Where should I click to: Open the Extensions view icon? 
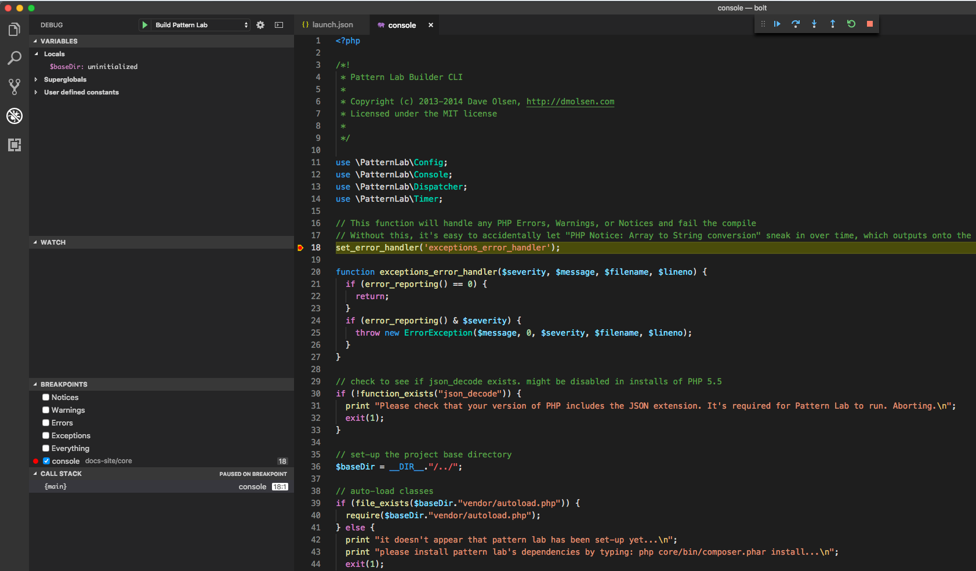pyautogui.click(x=14, y=145)
